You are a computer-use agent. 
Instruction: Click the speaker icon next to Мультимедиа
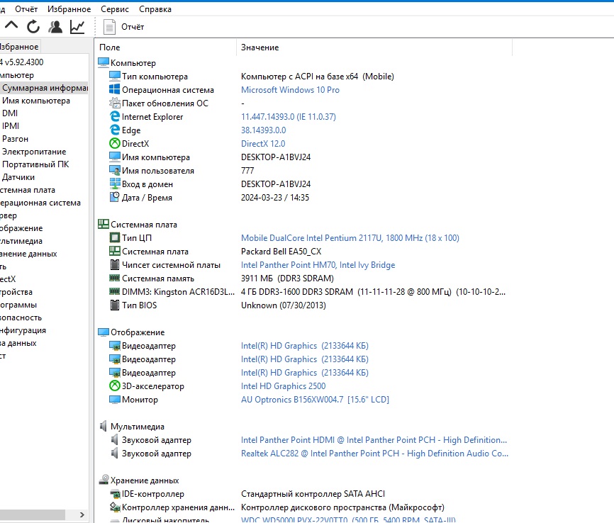coord(104,427)
